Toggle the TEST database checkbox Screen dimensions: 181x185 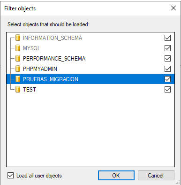167,89
